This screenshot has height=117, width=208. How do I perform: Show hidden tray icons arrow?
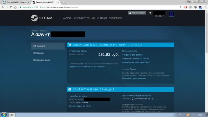[x=184, y=115]
